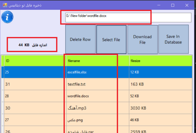The image size is (196, 133).
Task: Select the textfile.txt filename cell
Action: [x=98, y=84]
